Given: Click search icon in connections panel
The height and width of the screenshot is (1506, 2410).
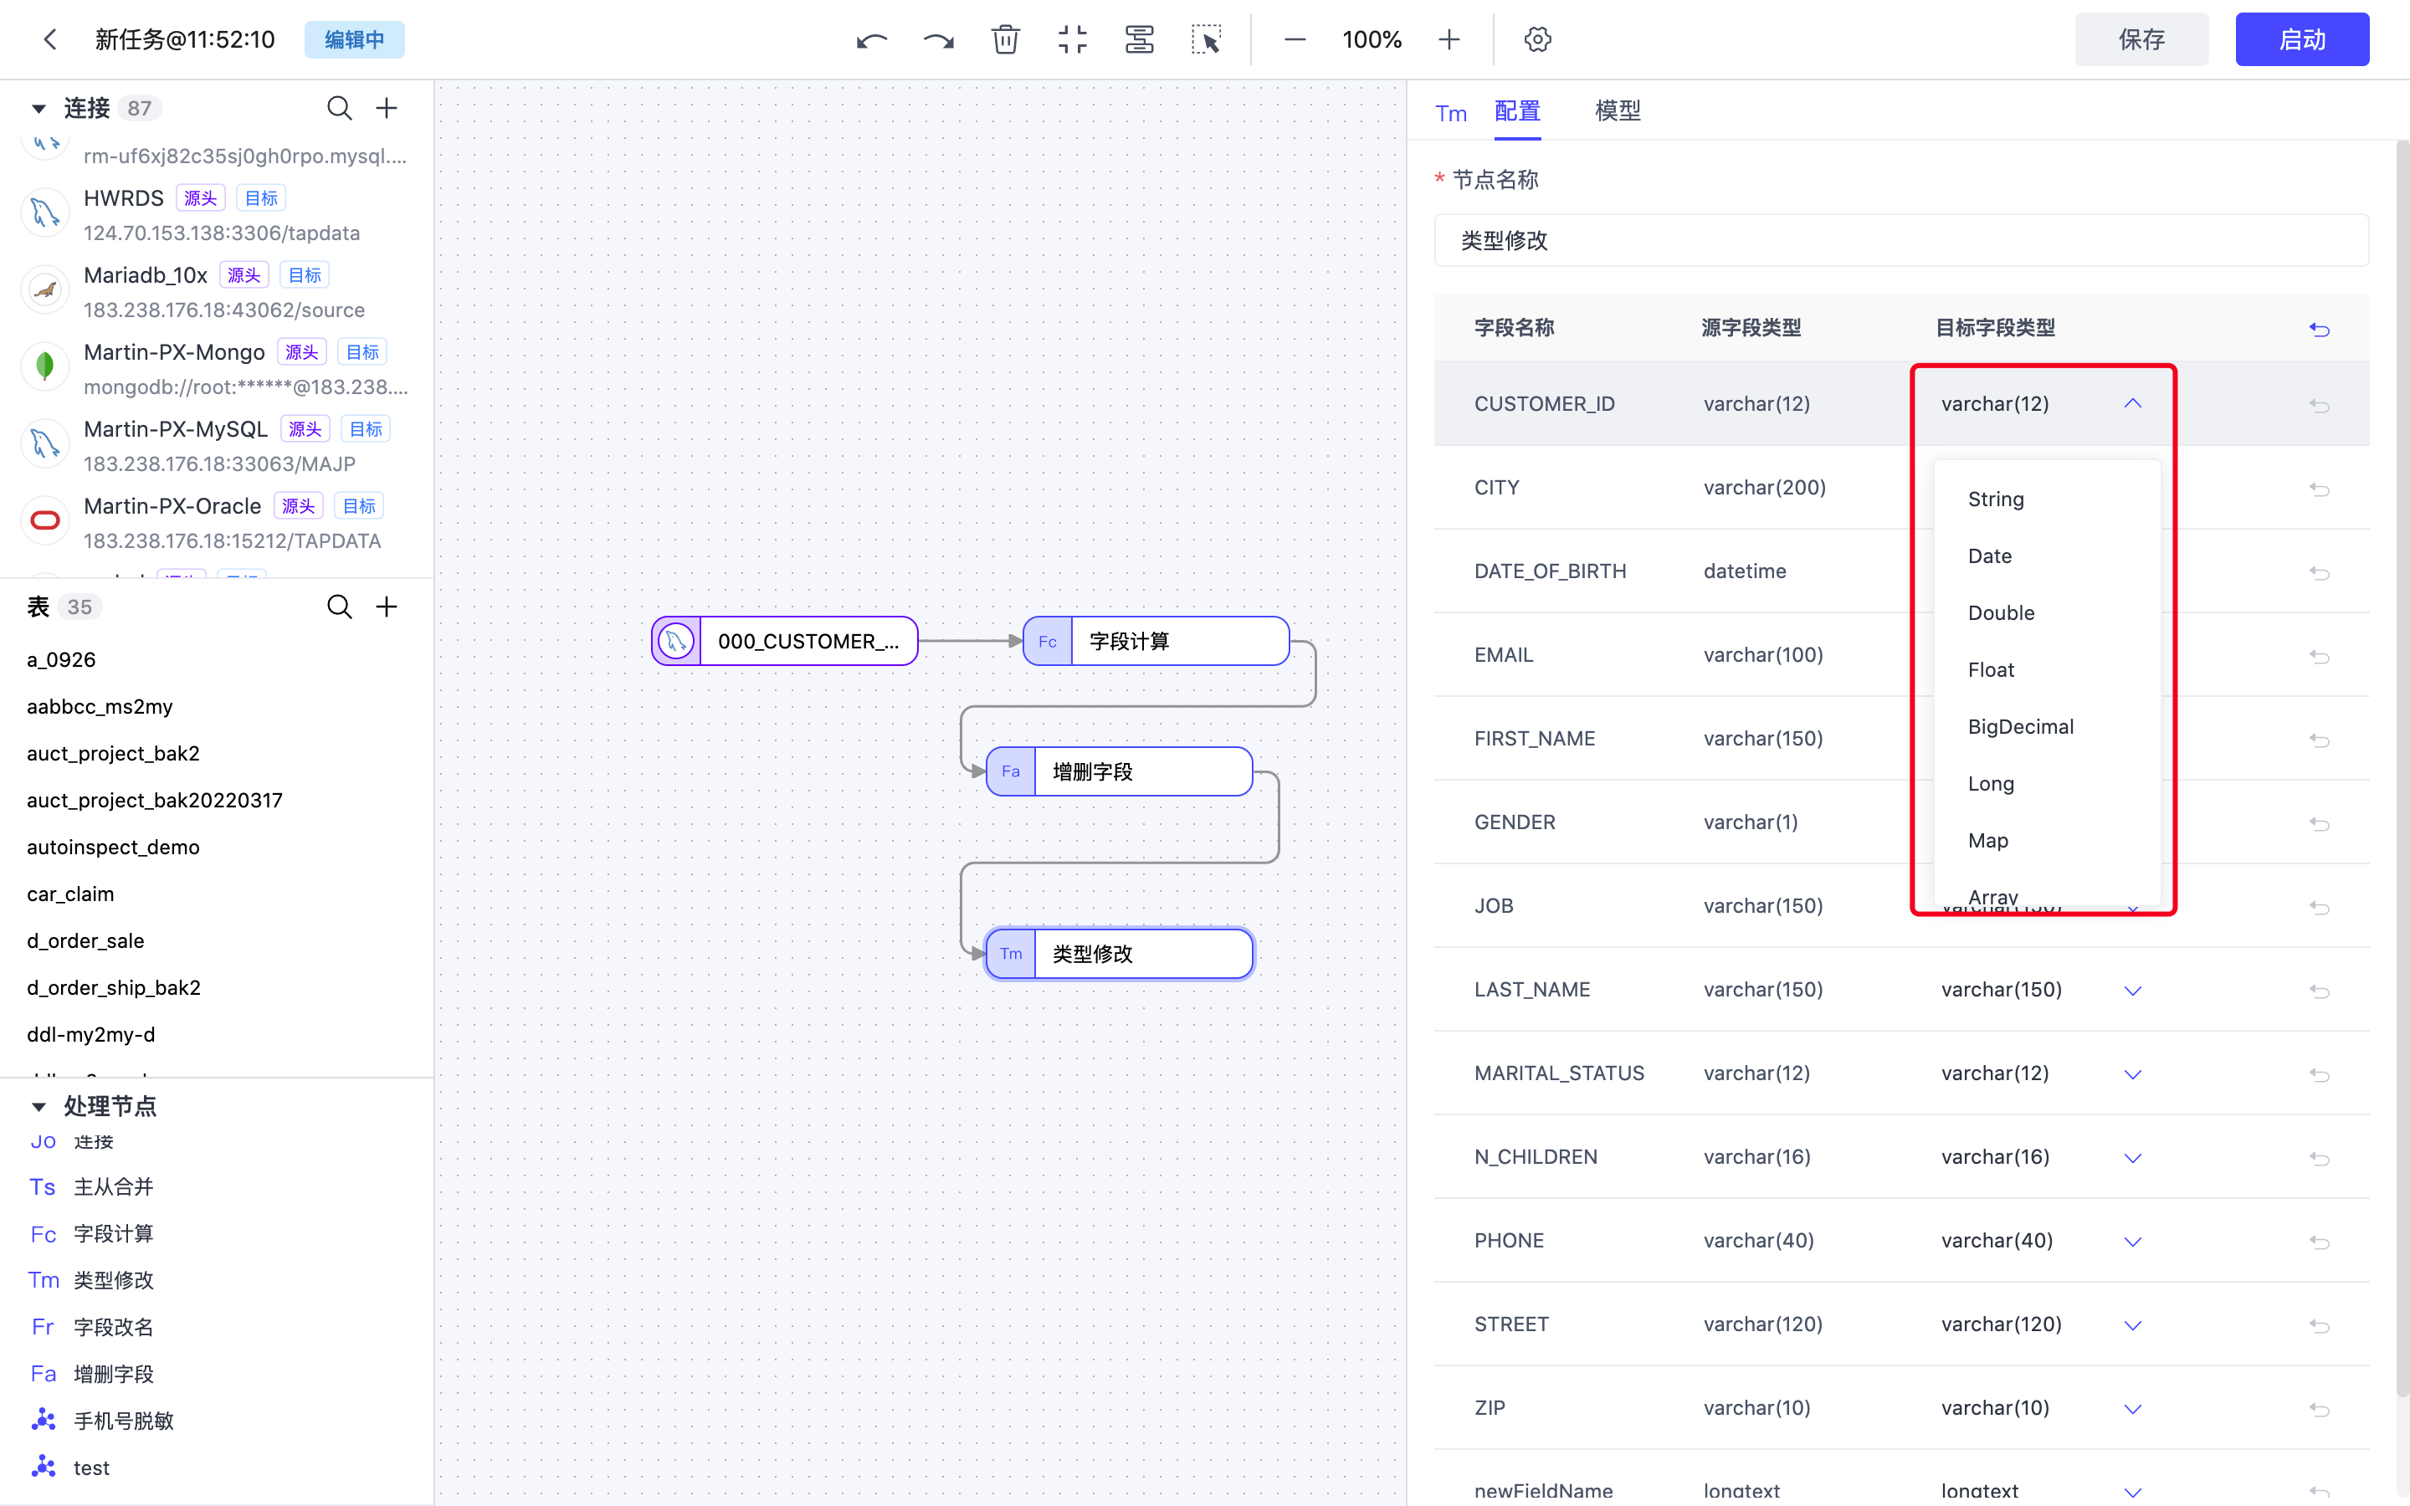Looking at the screenshot, I should pos(340,108).
